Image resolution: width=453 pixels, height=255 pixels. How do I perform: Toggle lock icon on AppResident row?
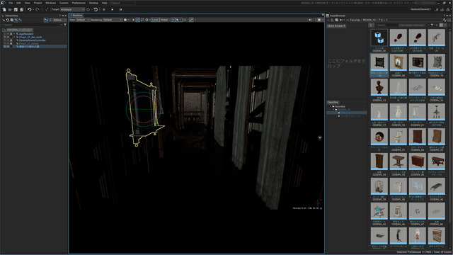coord(11,34)
